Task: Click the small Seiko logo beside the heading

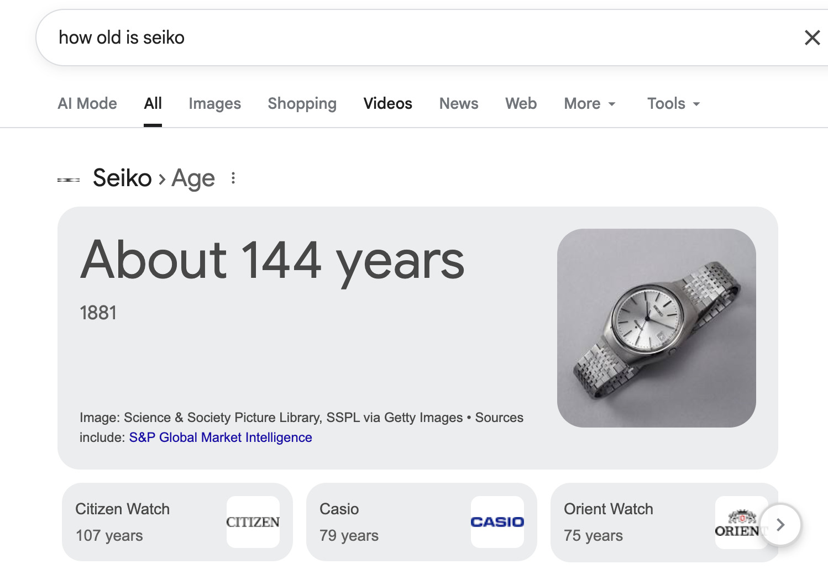Action: tap(69, 180)
